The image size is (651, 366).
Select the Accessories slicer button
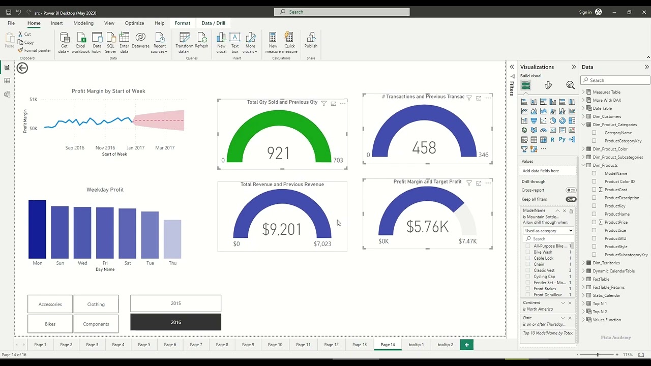point(50,304)
